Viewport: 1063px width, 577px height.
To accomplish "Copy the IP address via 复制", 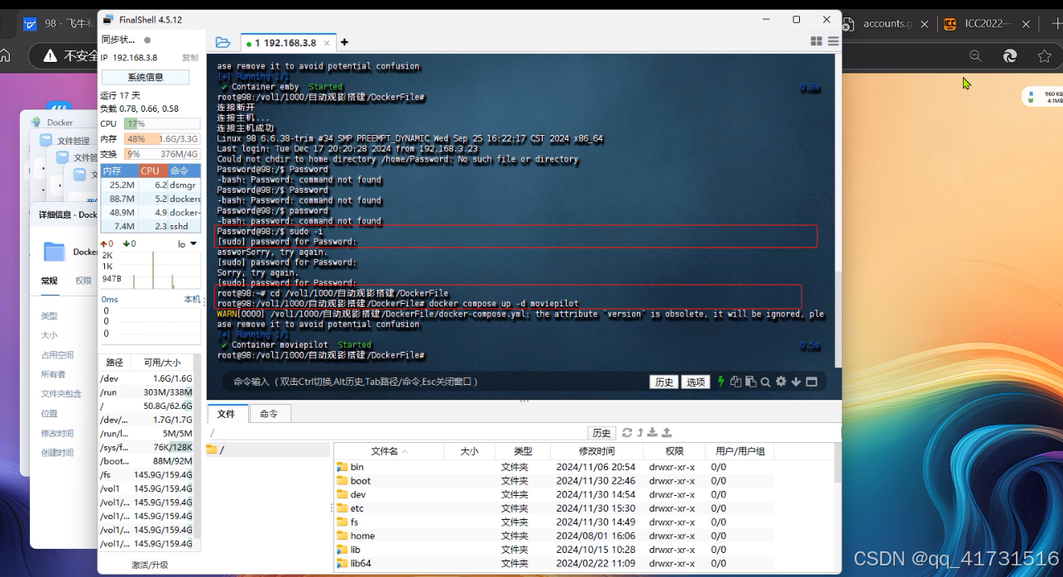I will pos(190,58).
